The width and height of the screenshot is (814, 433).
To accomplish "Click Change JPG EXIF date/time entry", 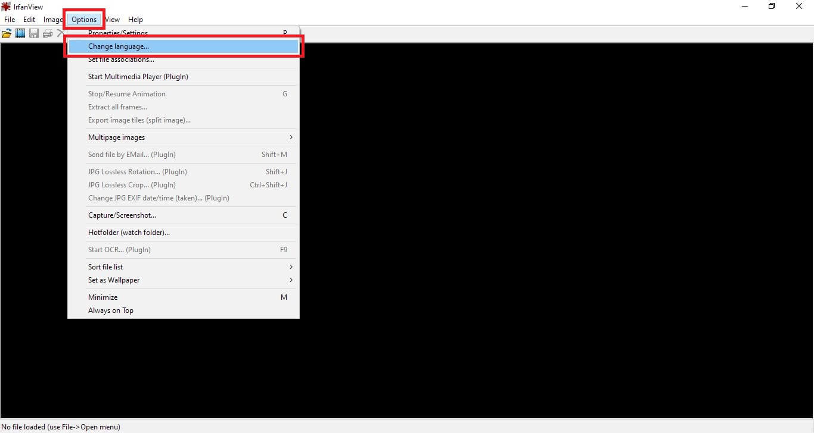I will click(184, 198).
